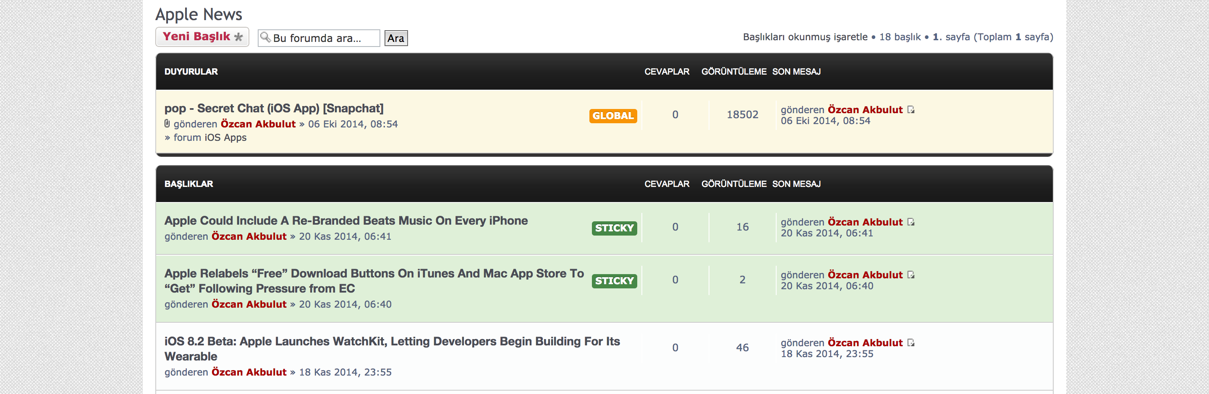Open the 'iOS Apps' forum link
Image resolution: width=1209 pixels, height=394 pixels.
click(x=225, y=138)
